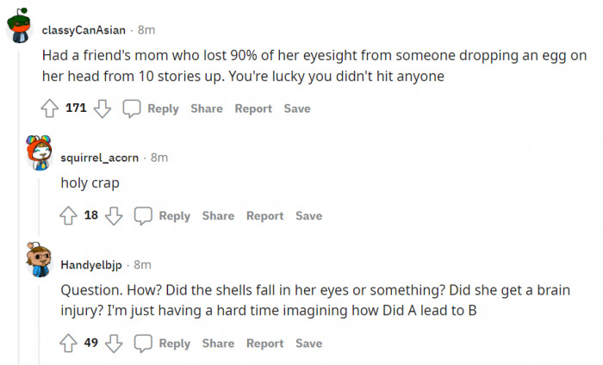Open squirrel_acorn username link

99,158
